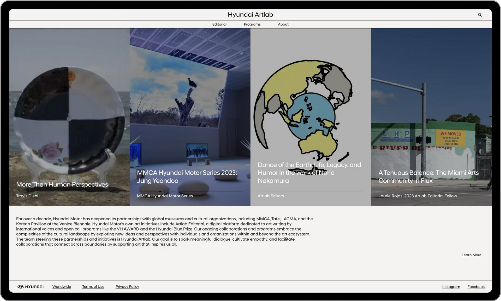
Task: Visit the Facebook link
Action: click(x=476, y=287)
